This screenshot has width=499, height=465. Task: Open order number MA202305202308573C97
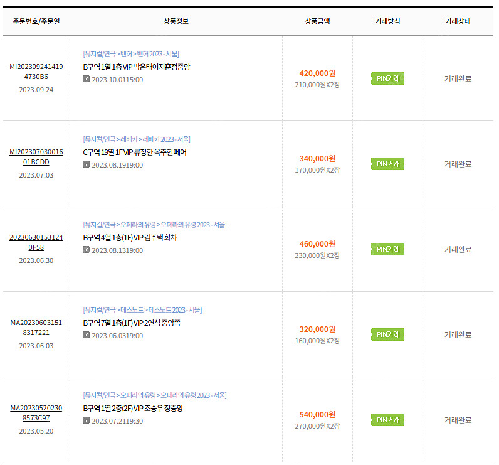36,413
